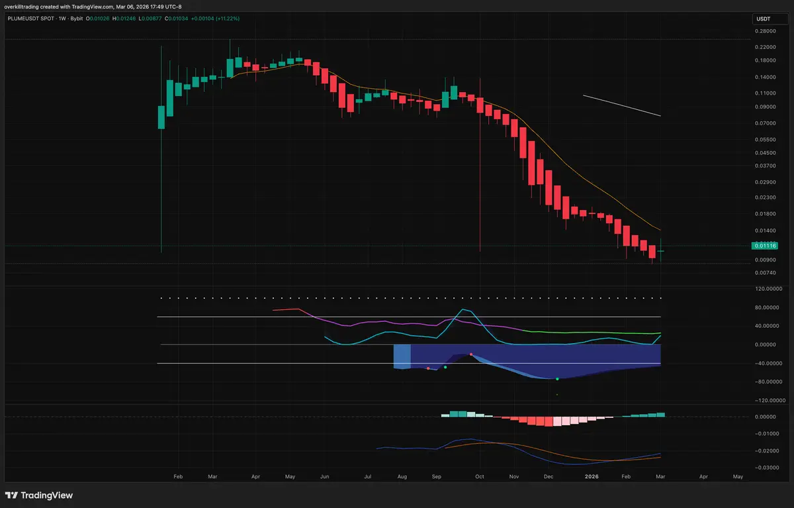The image size is (794, 508).
Task: Click the 0.01400 price axis label
Action: [766, 230]
